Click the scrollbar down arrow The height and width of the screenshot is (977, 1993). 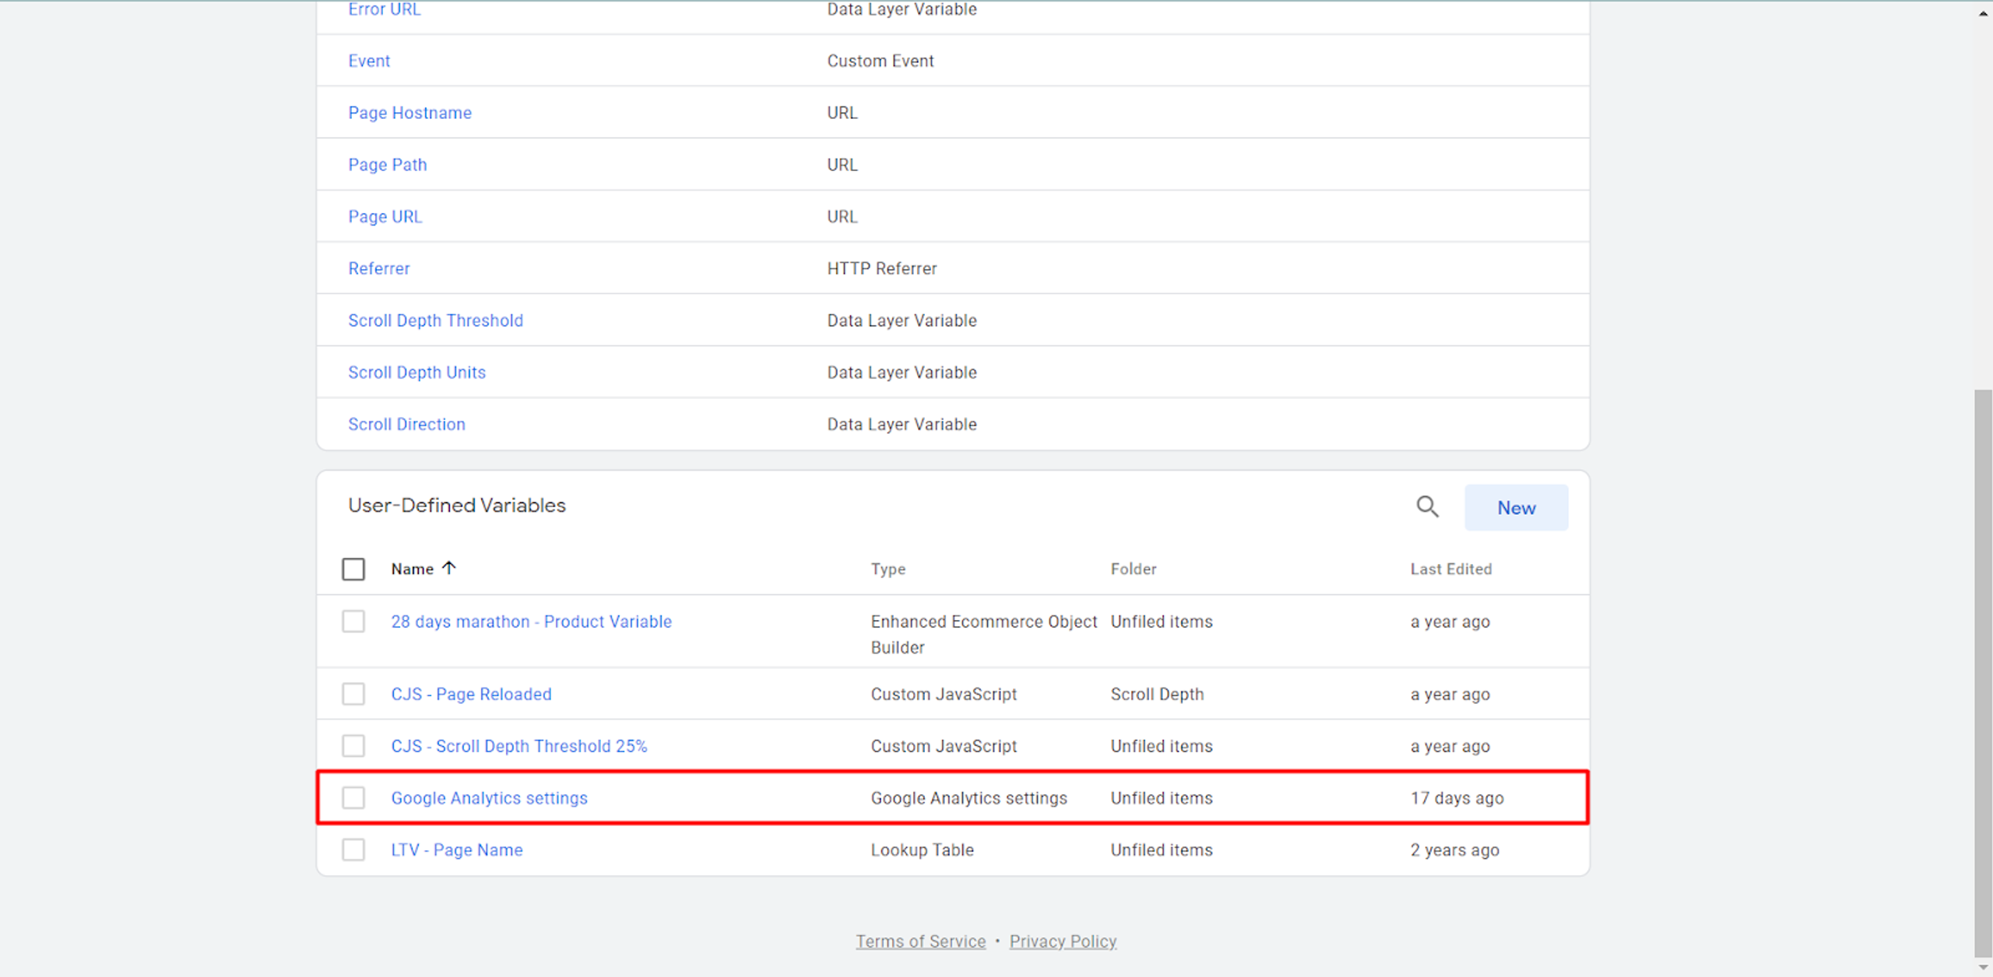point(1983,967)
